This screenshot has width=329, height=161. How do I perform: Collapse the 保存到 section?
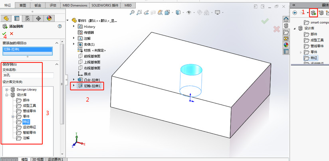point(57,64)
